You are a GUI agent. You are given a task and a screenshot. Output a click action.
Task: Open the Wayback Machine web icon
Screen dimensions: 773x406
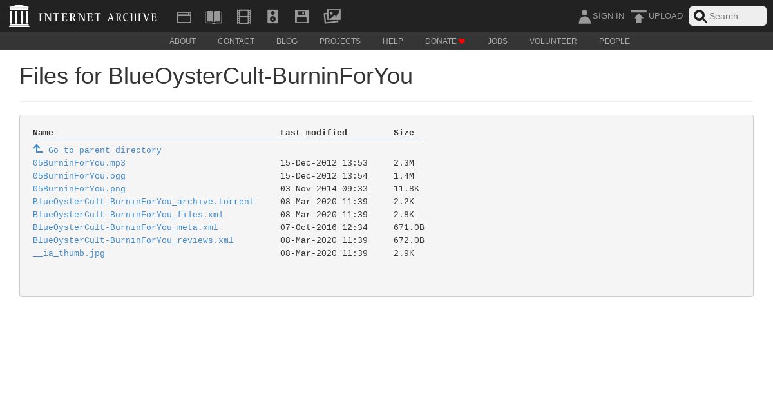pos(184,17)
